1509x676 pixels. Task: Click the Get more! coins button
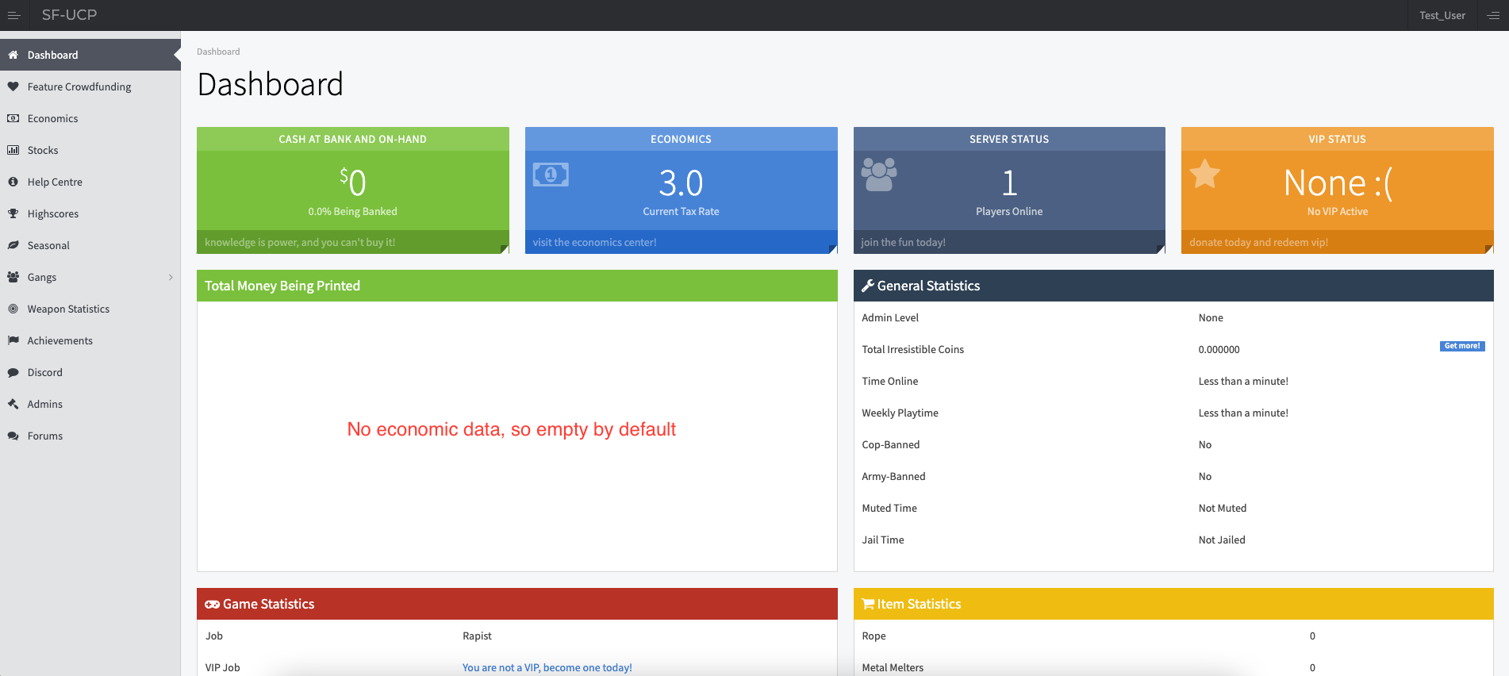point(1461,346)
